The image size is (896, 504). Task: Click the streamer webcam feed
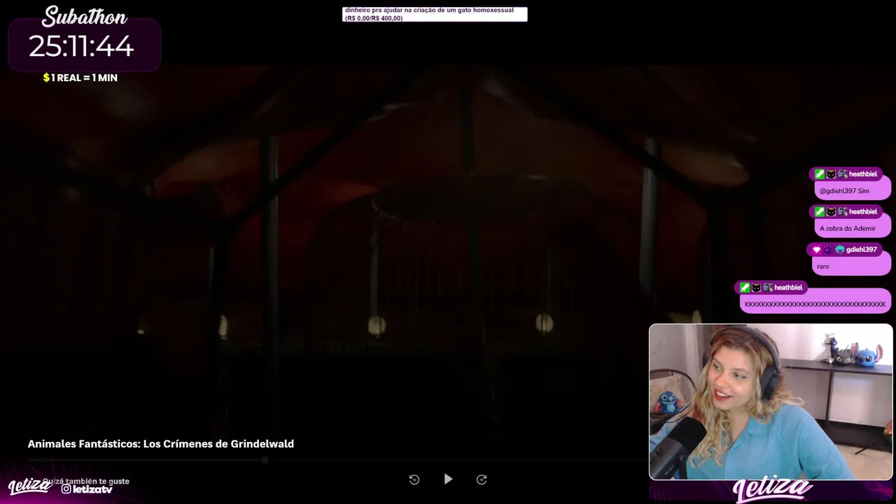[x=771, y=402]
